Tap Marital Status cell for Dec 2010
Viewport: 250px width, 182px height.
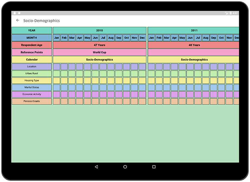[x=142, y=87]
